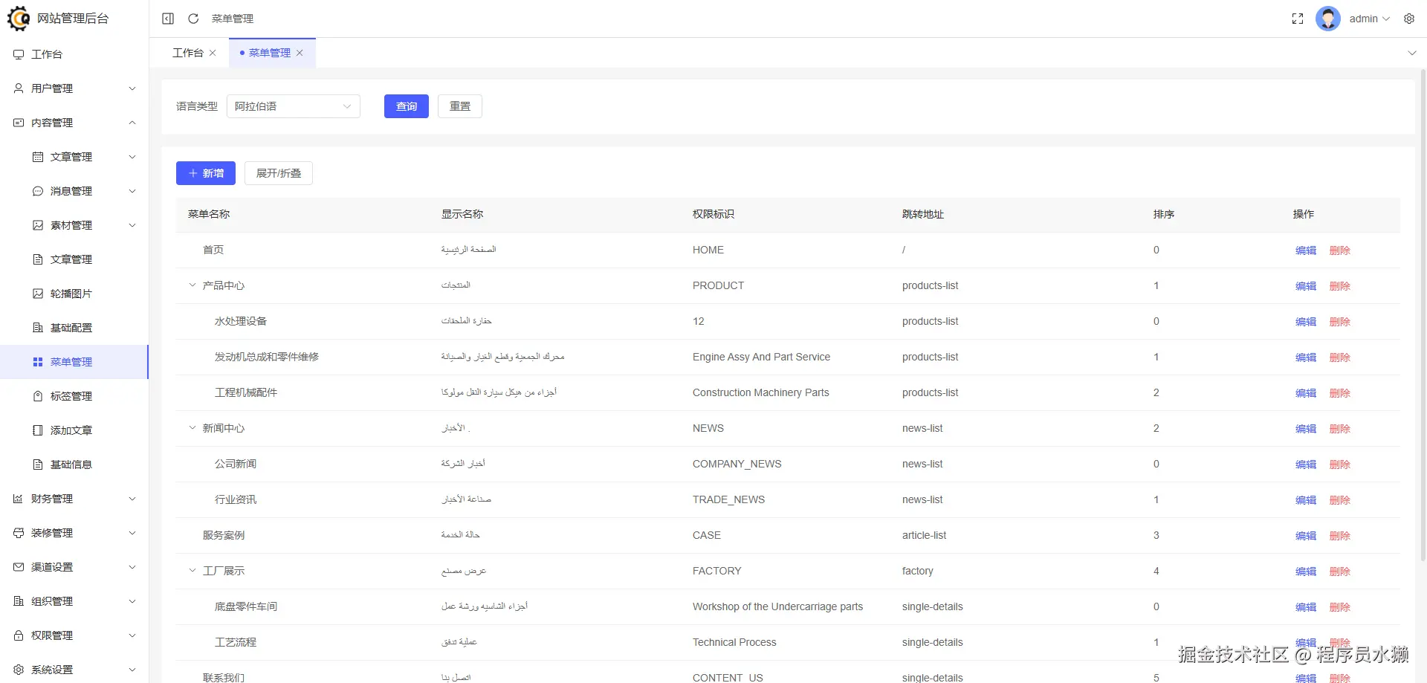Click the admin user avatar

point(1327,19)
